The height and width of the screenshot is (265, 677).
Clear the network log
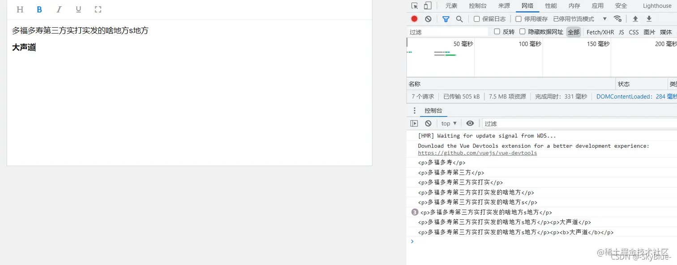click(428, 19)
